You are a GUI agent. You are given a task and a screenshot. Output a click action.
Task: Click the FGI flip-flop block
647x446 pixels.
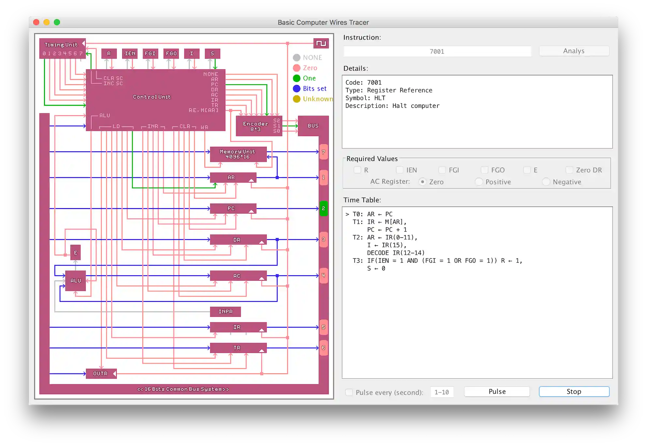[150, 53]
